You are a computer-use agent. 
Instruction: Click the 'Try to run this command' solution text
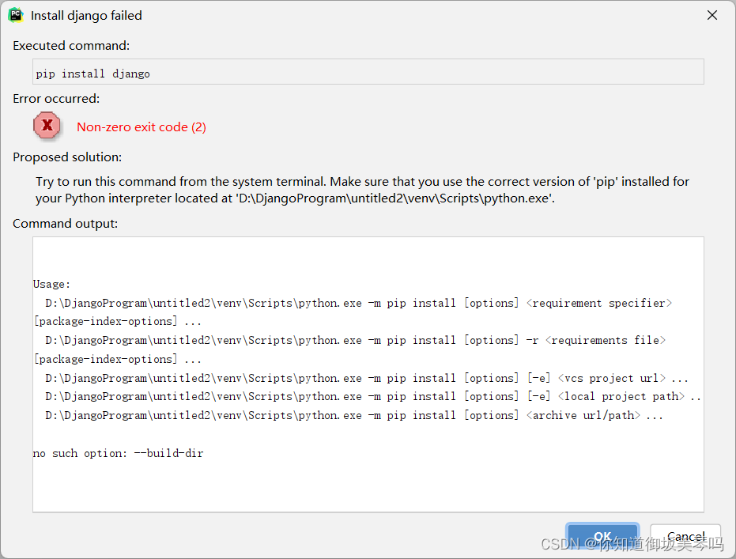click(x=362, y=190)
